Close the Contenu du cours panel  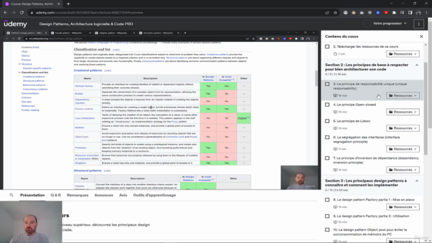tap(421, 36)
